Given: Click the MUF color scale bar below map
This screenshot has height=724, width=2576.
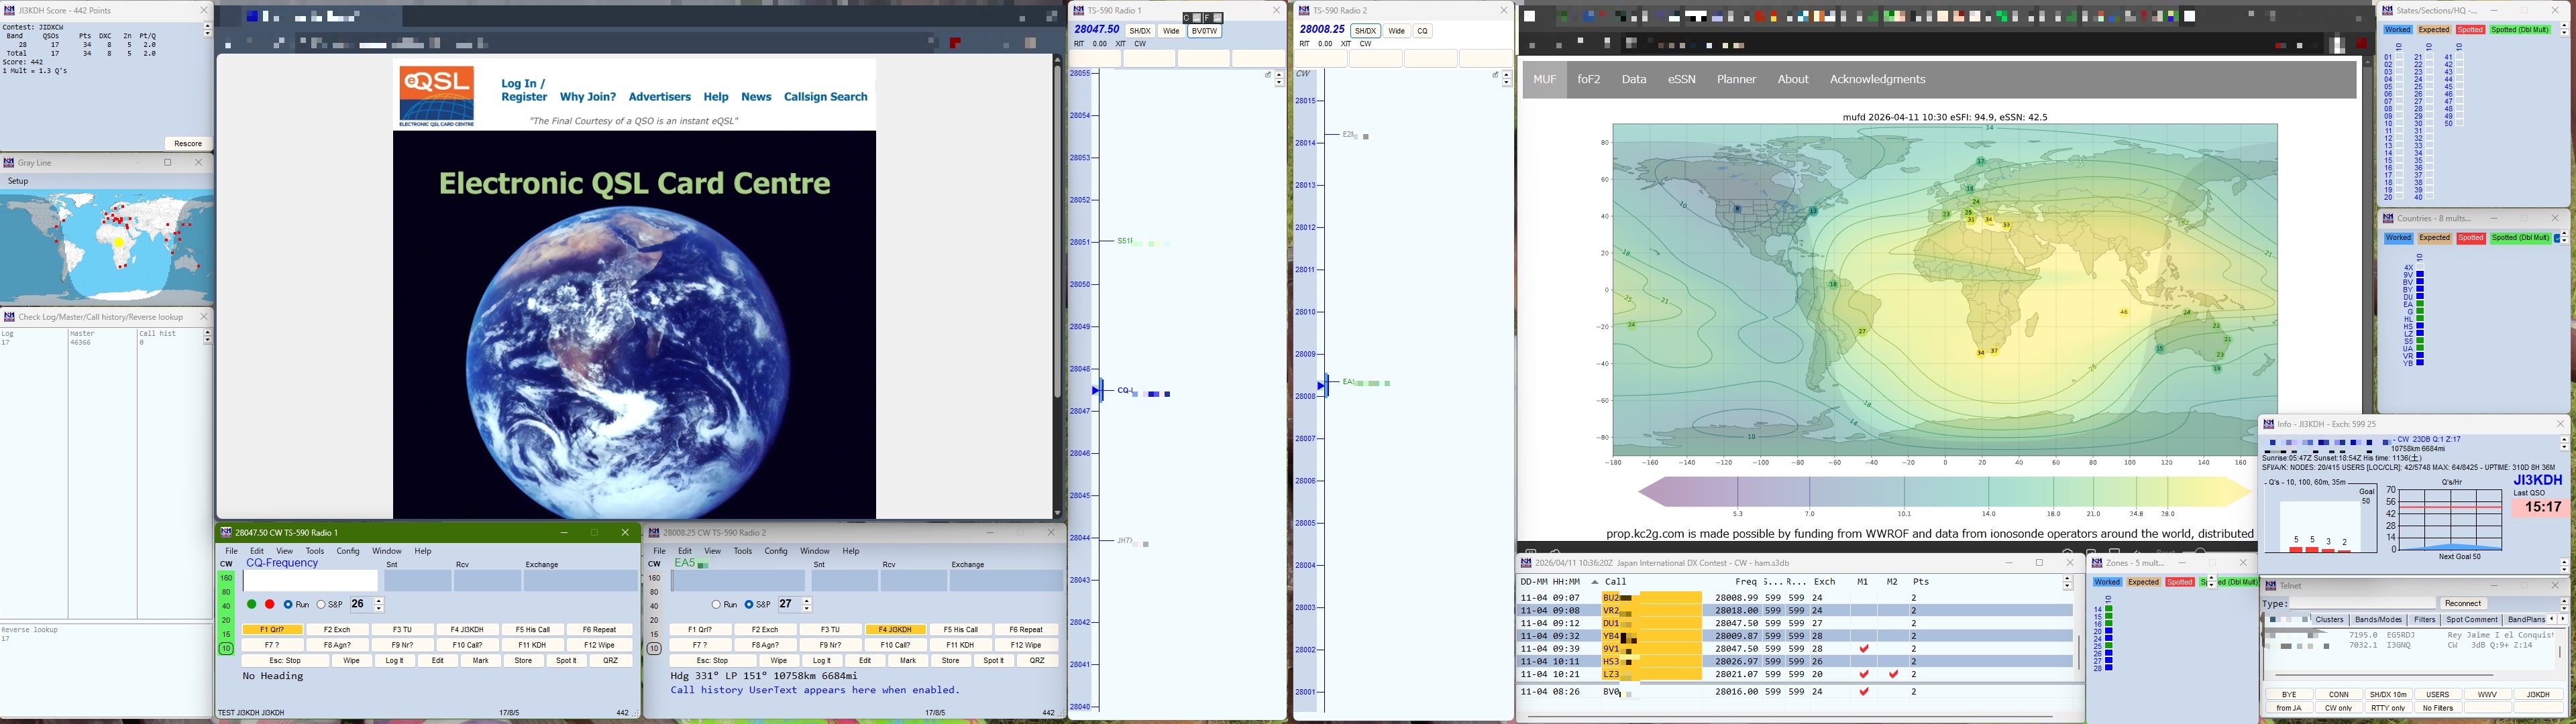Looking at the screenshot, I should coord(1944,492).
